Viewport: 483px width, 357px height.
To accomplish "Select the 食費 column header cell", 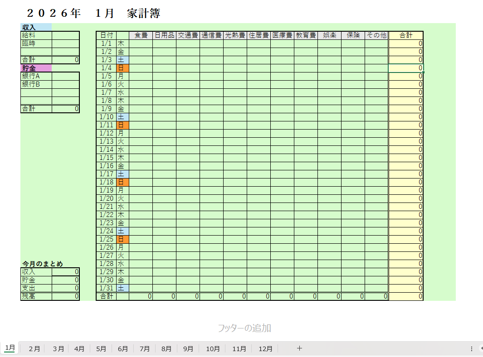I will coord(141,35).
